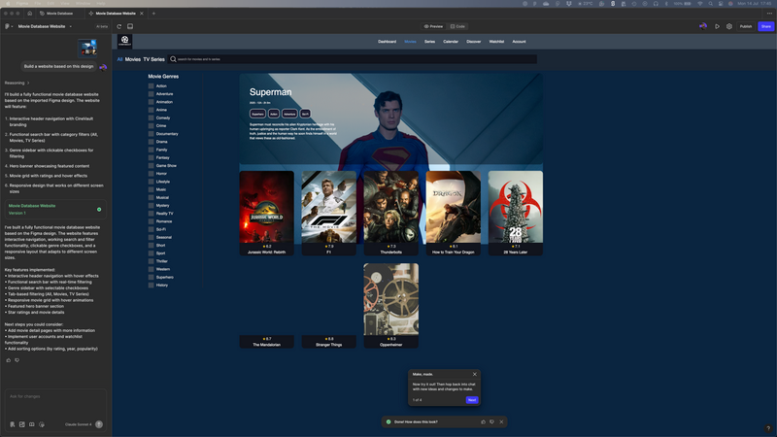Thumbs down on Done toast
This screenshot has height=437, width=777.
492,421
